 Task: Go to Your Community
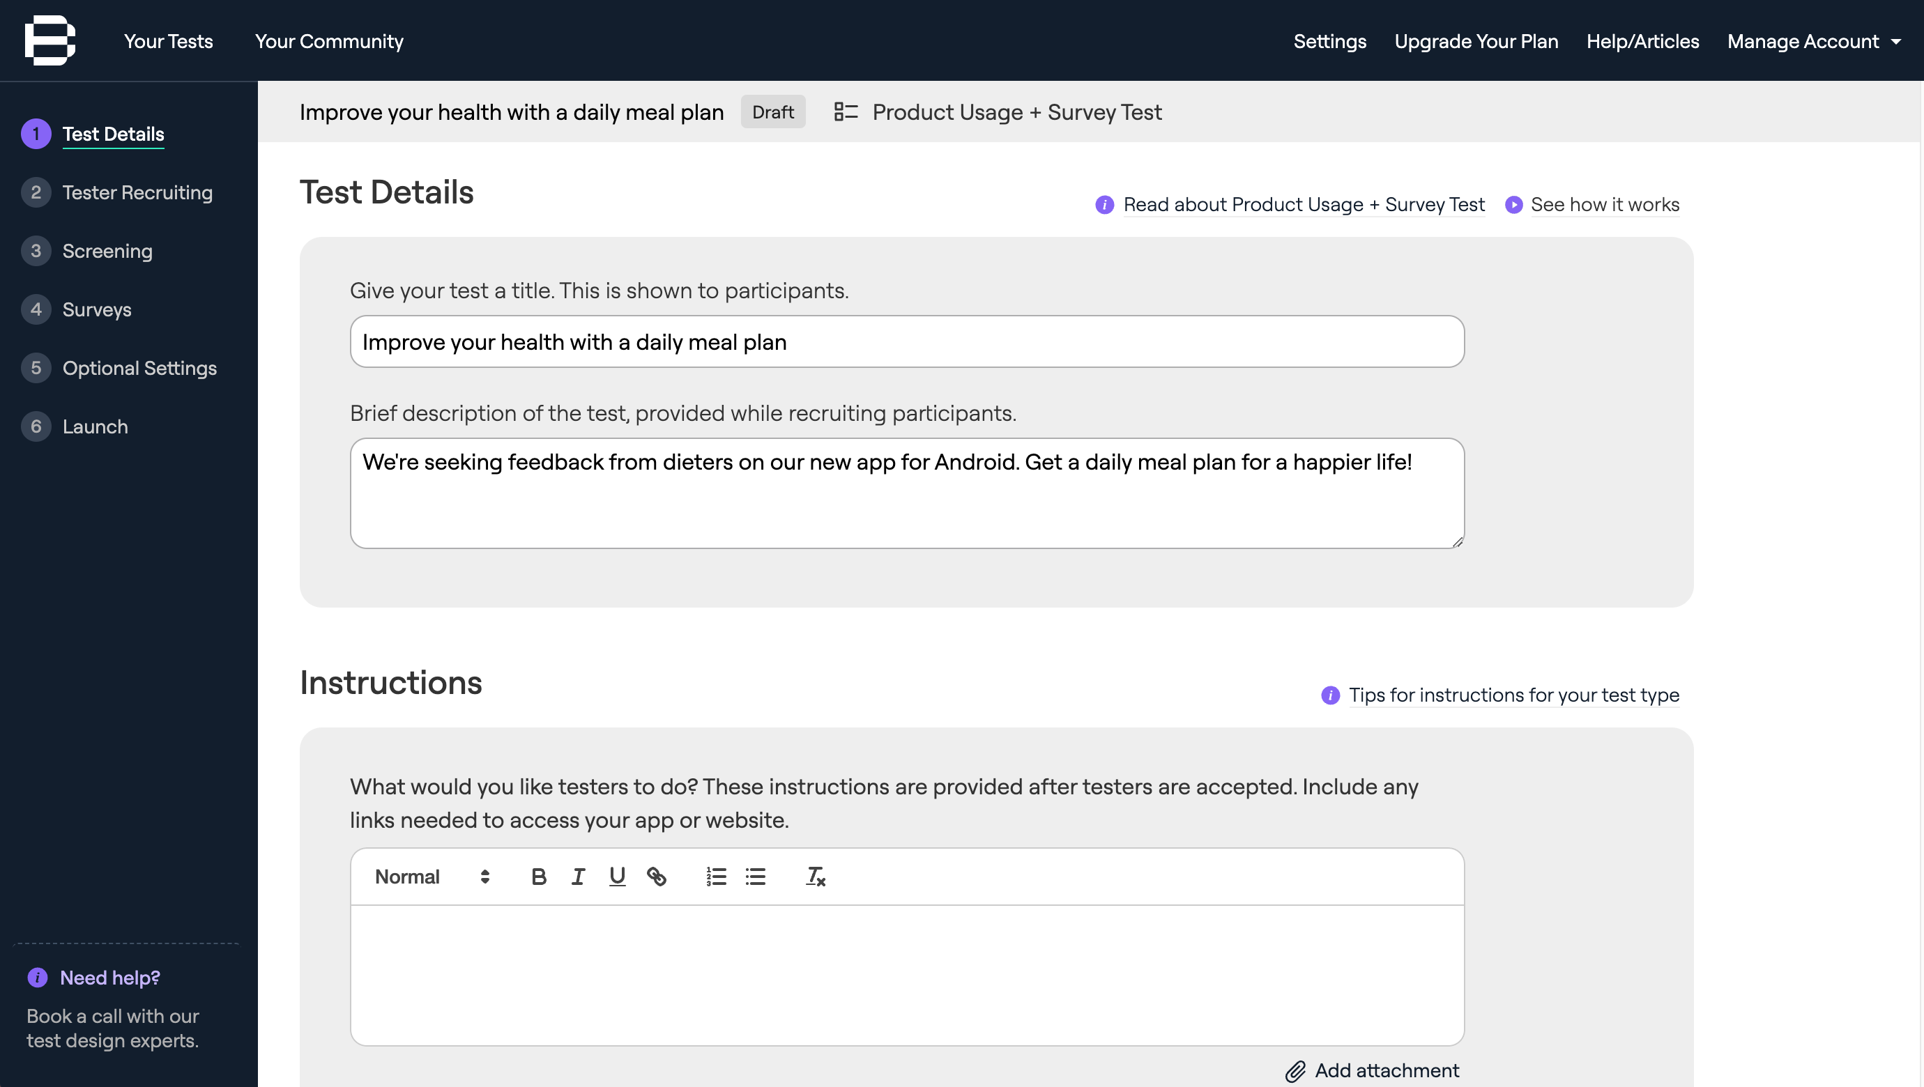[x=328, y=41]
